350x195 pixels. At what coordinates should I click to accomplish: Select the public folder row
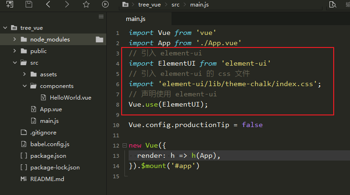click(53, 51)
